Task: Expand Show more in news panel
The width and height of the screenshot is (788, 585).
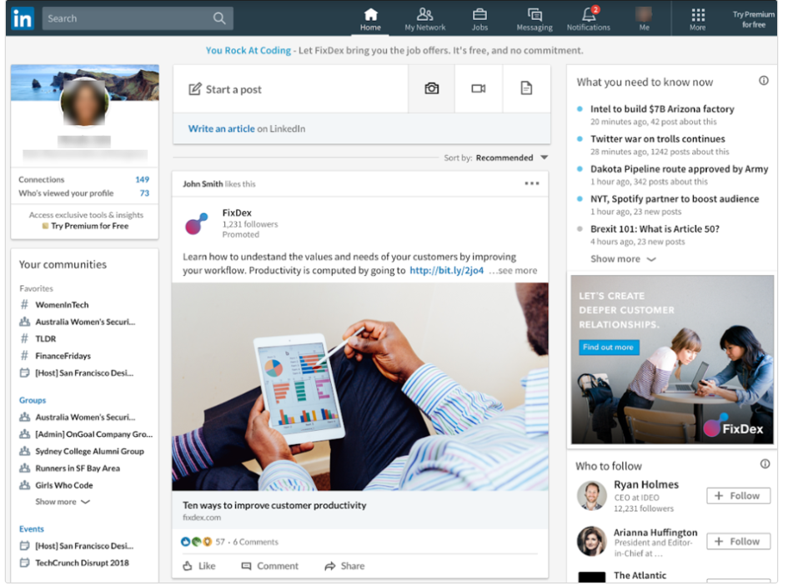Action: pyautogui.click(x=623, y=259)
